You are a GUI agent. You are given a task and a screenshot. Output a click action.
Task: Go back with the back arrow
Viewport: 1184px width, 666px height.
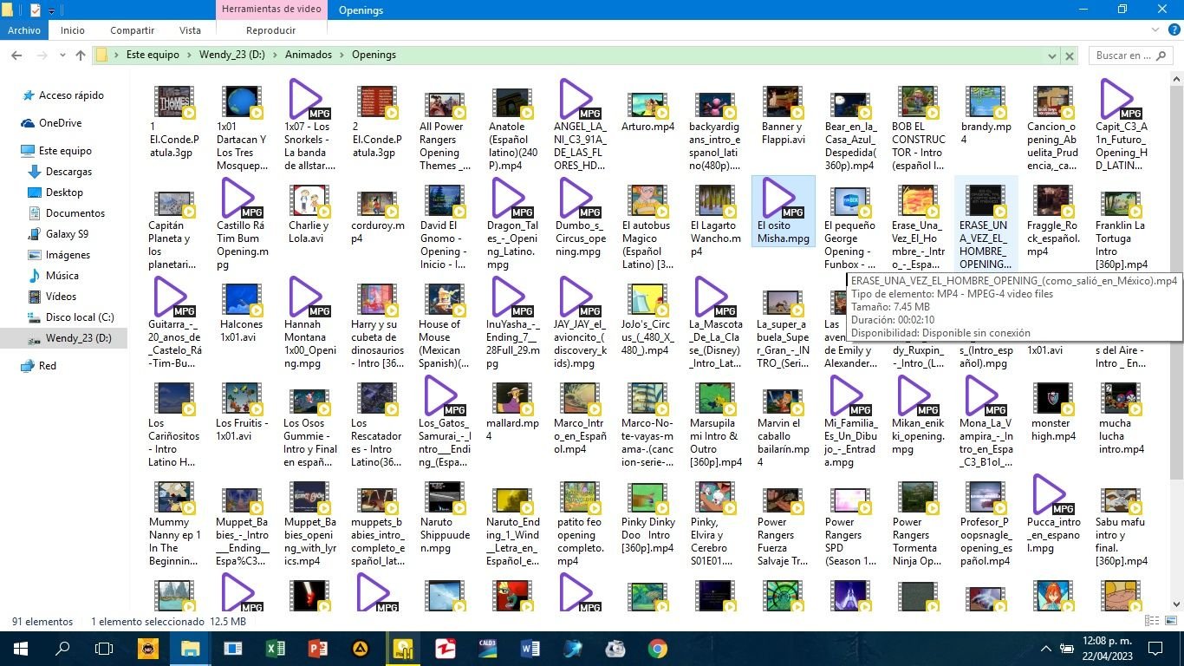click(16, 55)
